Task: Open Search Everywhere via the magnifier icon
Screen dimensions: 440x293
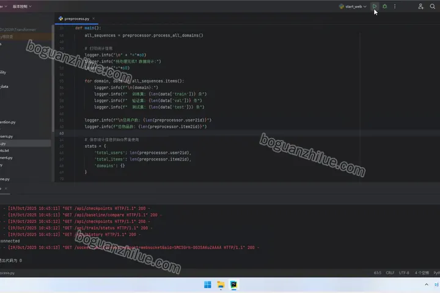Action: (433, 6)
